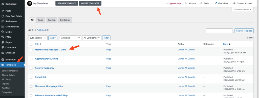Click the Add New Template button

(67, 3)
